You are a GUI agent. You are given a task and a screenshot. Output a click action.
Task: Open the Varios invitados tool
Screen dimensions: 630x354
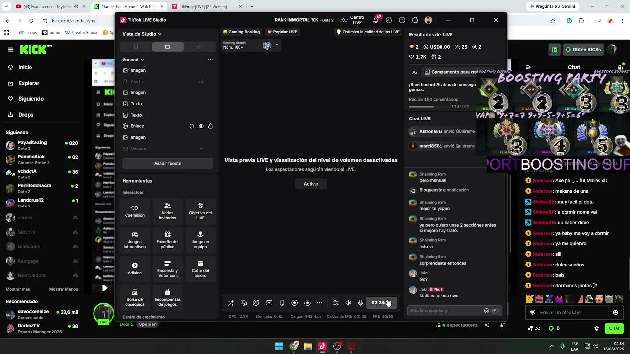click(x=168, y=211)
